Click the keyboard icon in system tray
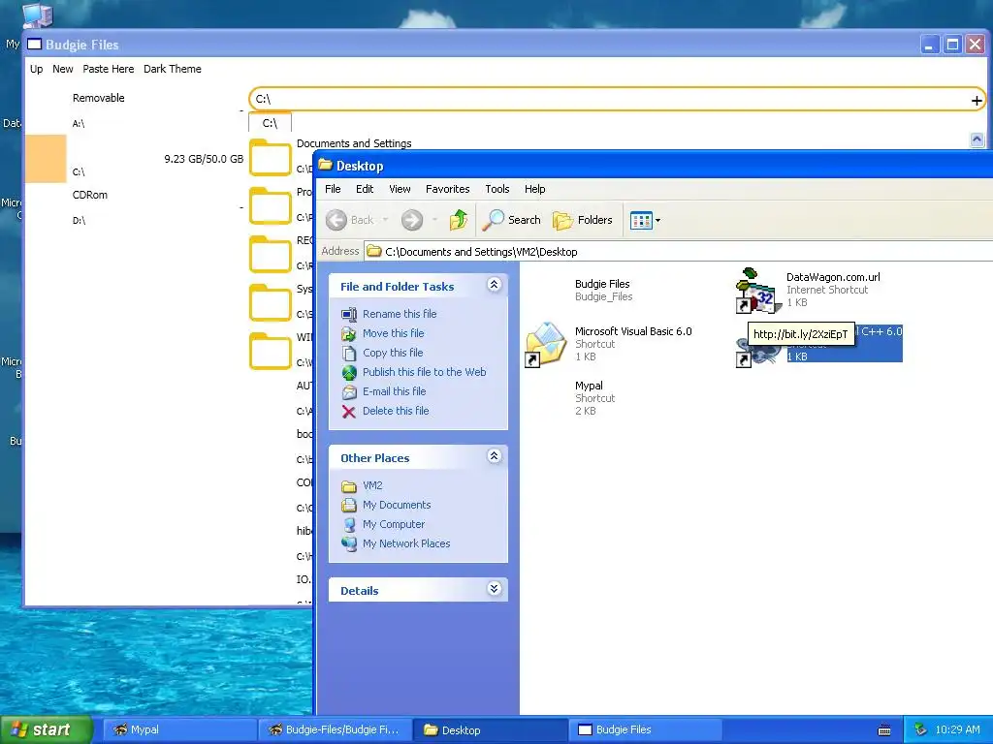Image resolution: width=993 pixels, height=744 pixels. click(x=884, y=730)
